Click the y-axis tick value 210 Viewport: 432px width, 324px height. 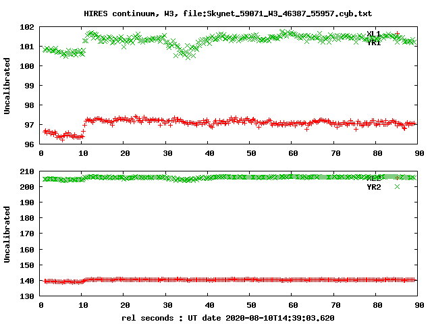tap(27, 171)
